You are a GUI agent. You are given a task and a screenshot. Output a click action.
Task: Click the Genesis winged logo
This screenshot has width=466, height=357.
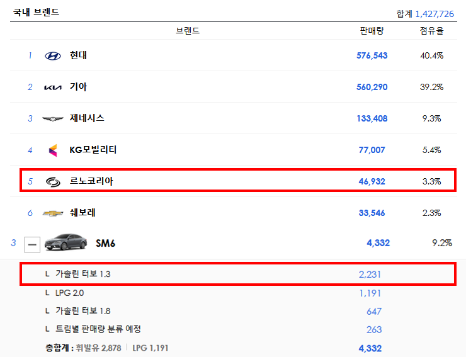[53, 119]
